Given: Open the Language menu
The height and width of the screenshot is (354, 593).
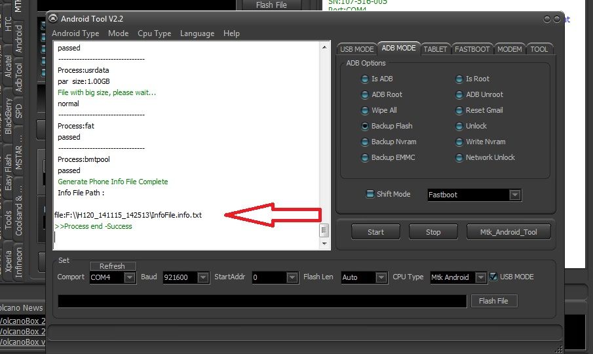Looking at the screenshot, I should pyautogui.click(x=197, y=33).
